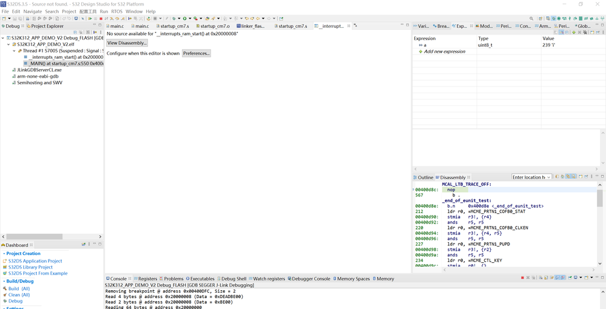The image size is (606, 309).
Task: Click the green Run launch icon
Action: [x=185, y=19]
